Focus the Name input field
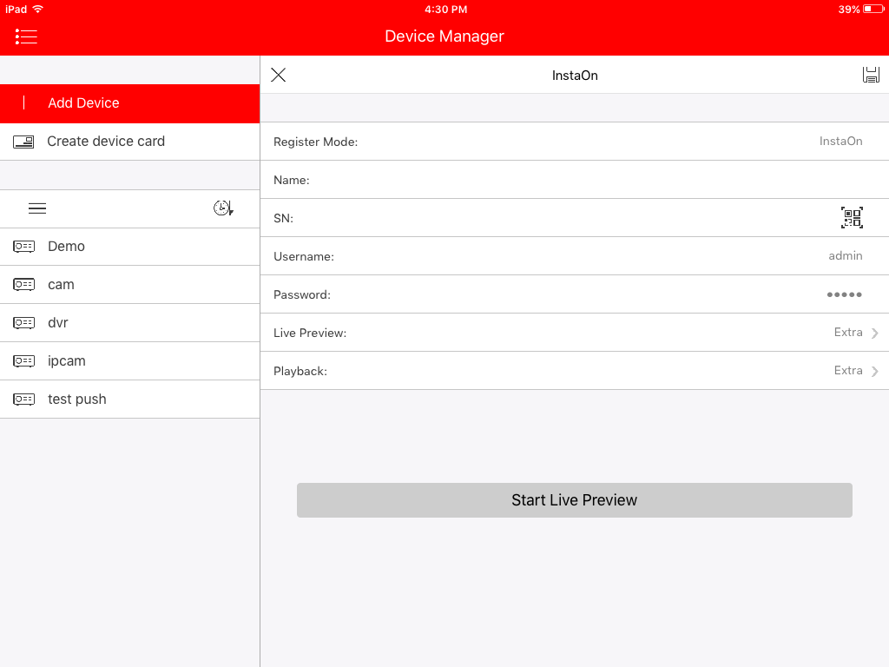The image size is (889, 667). [x=575, y=180]
